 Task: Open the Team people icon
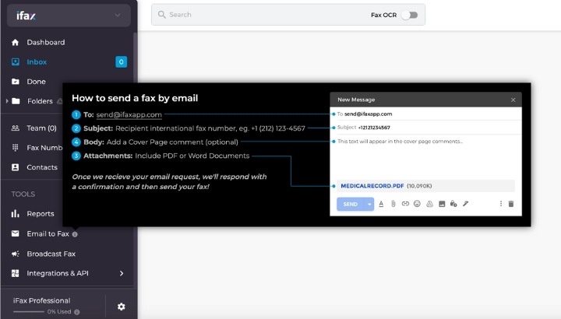coord(15,128)
